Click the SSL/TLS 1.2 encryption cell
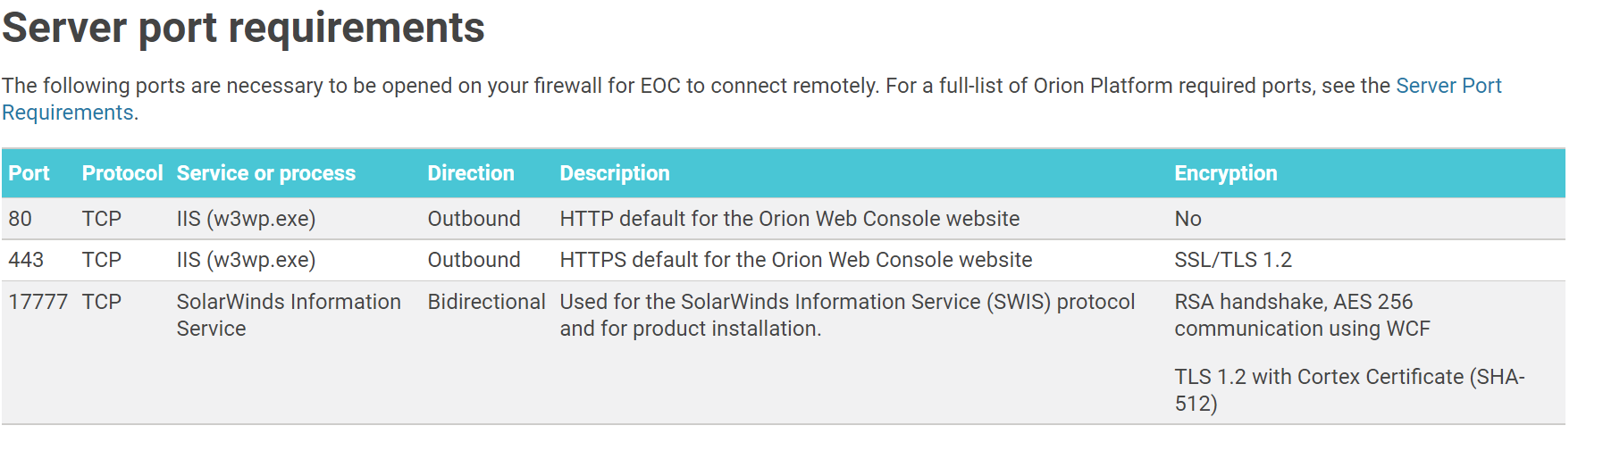Screen dimensions: 1603x459 (1233, 260)
